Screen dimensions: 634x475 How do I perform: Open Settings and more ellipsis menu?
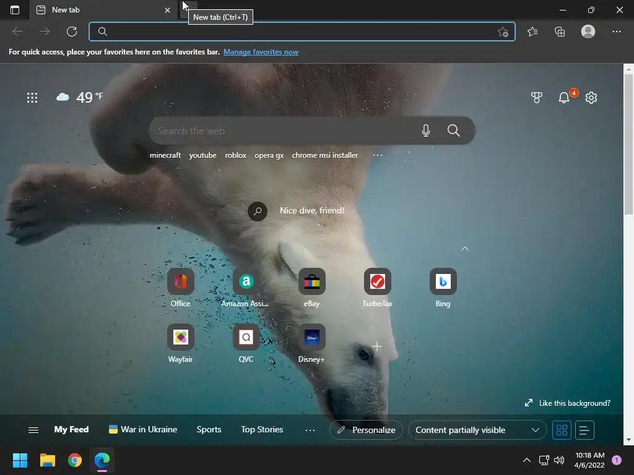616,32
